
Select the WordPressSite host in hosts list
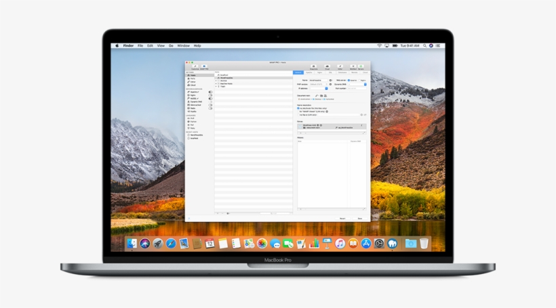pyautogui.click(x=254, y=78)
